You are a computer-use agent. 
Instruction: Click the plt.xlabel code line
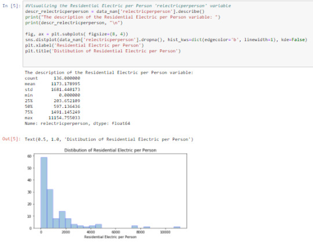pyautogui.click(x=85, y=45)
